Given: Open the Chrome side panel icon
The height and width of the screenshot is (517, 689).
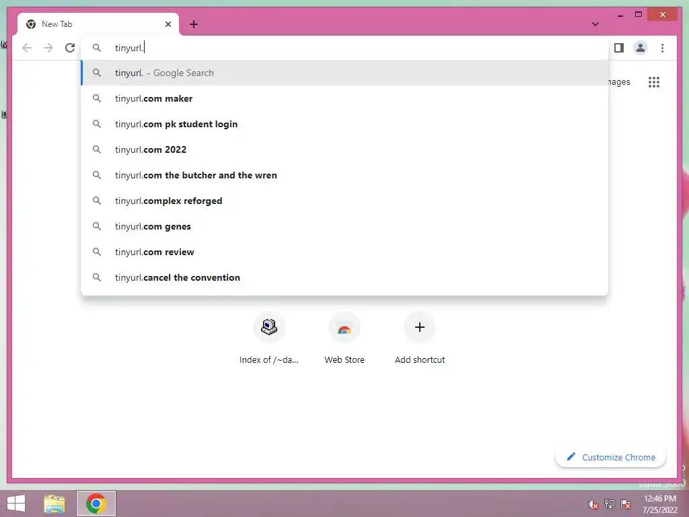Looking at the screenshot, I should point(619,48).
